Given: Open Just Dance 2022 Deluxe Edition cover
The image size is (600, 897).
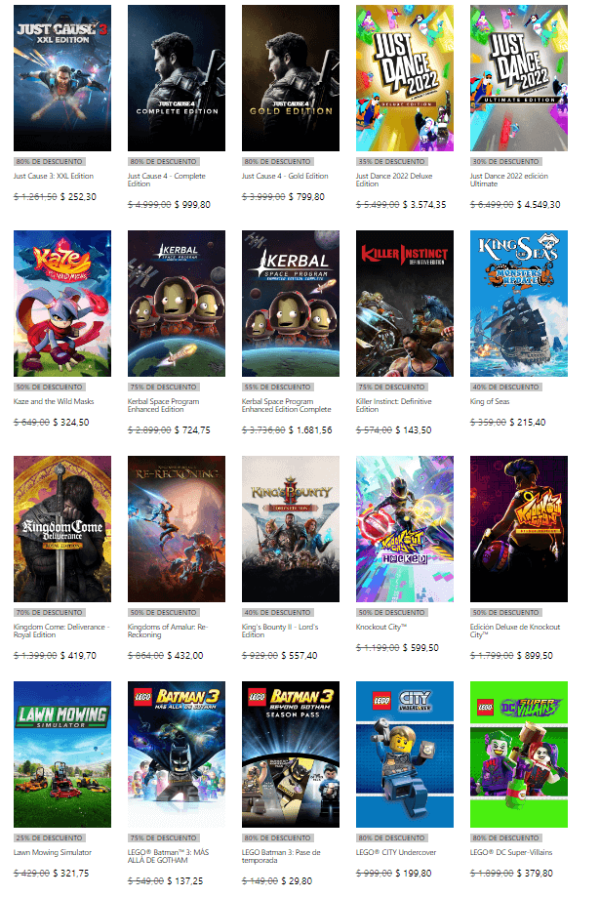Looking at the screenshot, I should click(404, 78).
